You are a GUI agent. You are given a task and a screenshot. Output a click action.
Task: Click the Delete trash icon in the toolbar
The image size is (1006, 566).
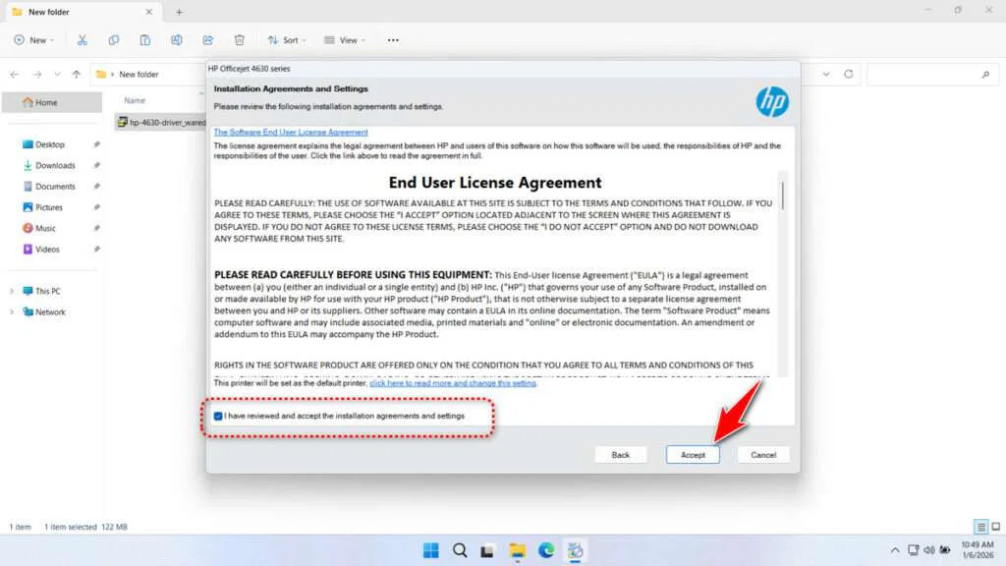click(240, 39)
